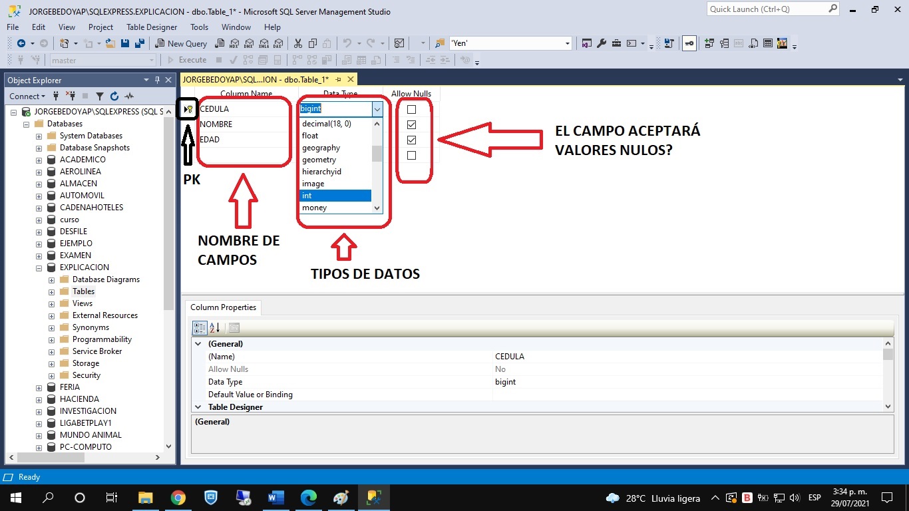
Task: Click the NOMBRE column name cell
Action: (248, 124)
